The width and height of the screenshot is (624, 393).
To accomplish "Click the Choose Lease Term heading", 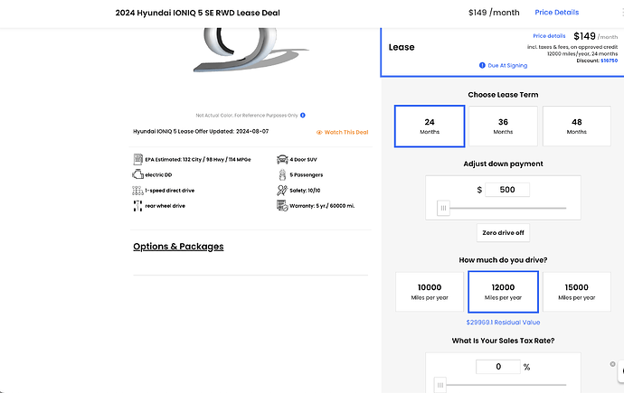I will pyautogui.click(x=503, y=95).
